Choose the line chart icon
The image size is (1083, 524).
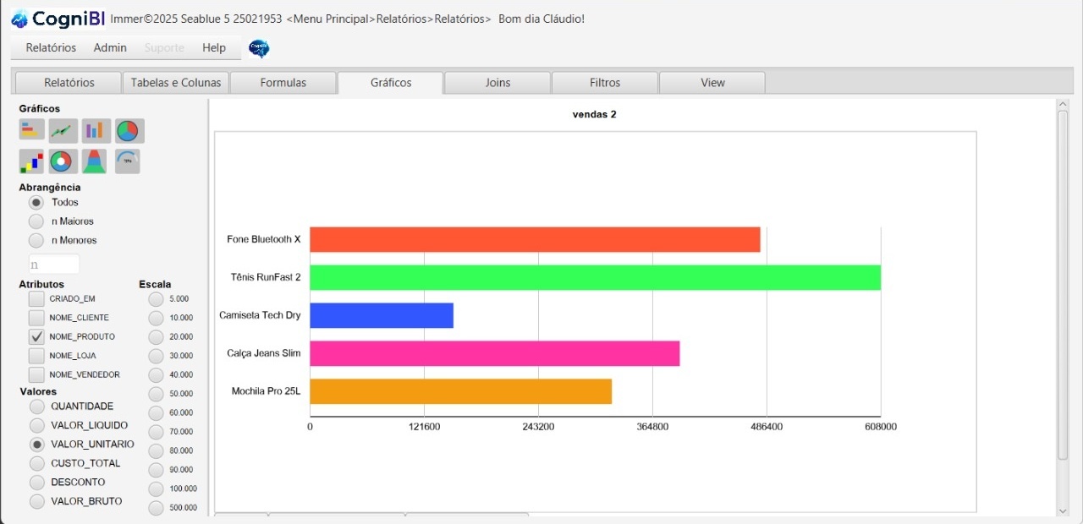pos(63,130)
